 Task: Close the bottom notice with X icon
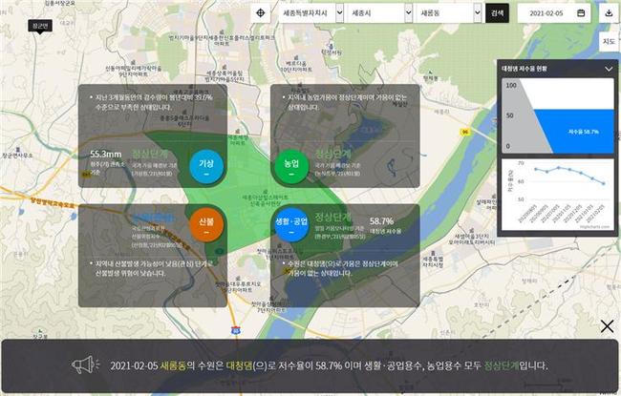[607, 326]
